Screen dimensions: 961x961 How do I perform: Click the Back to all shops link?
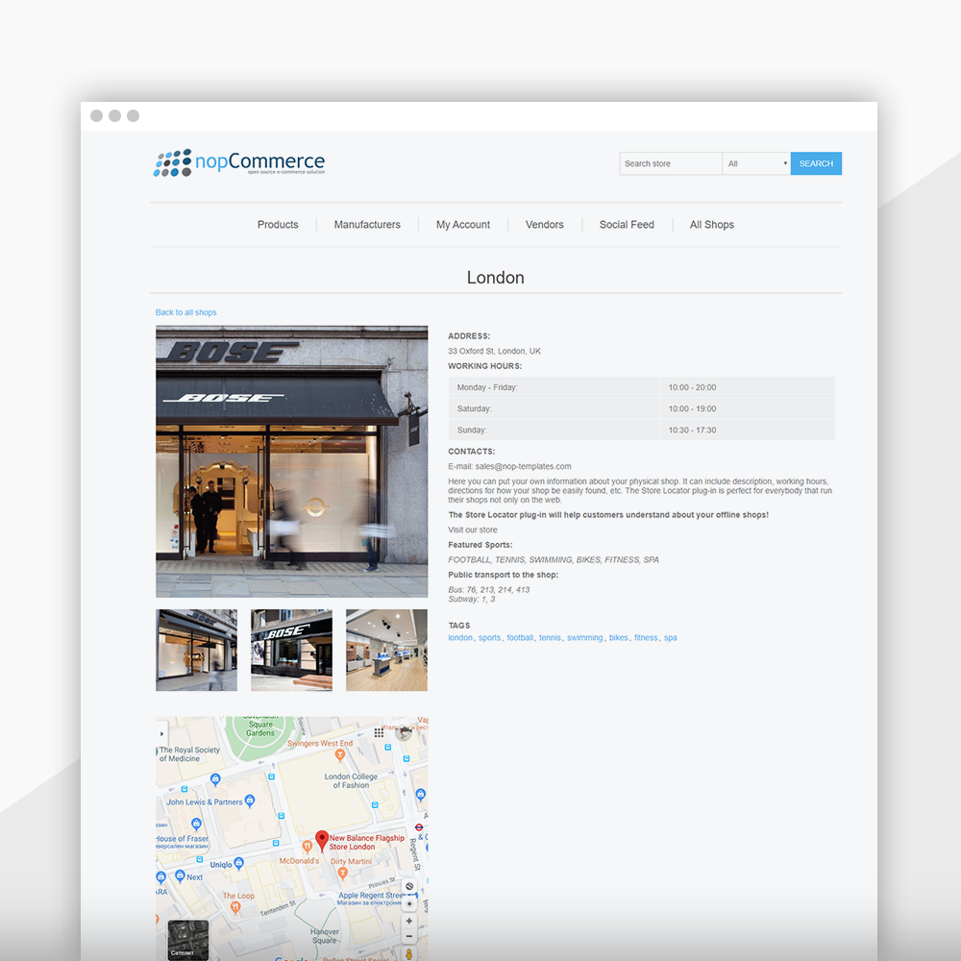point(185,312)
